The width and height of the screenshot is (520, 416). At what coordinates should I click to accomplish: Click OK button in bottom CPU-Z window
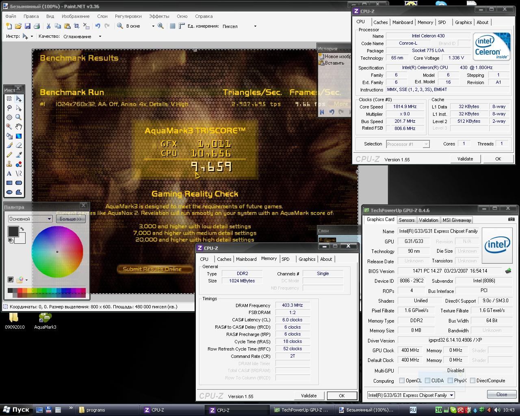342,396
